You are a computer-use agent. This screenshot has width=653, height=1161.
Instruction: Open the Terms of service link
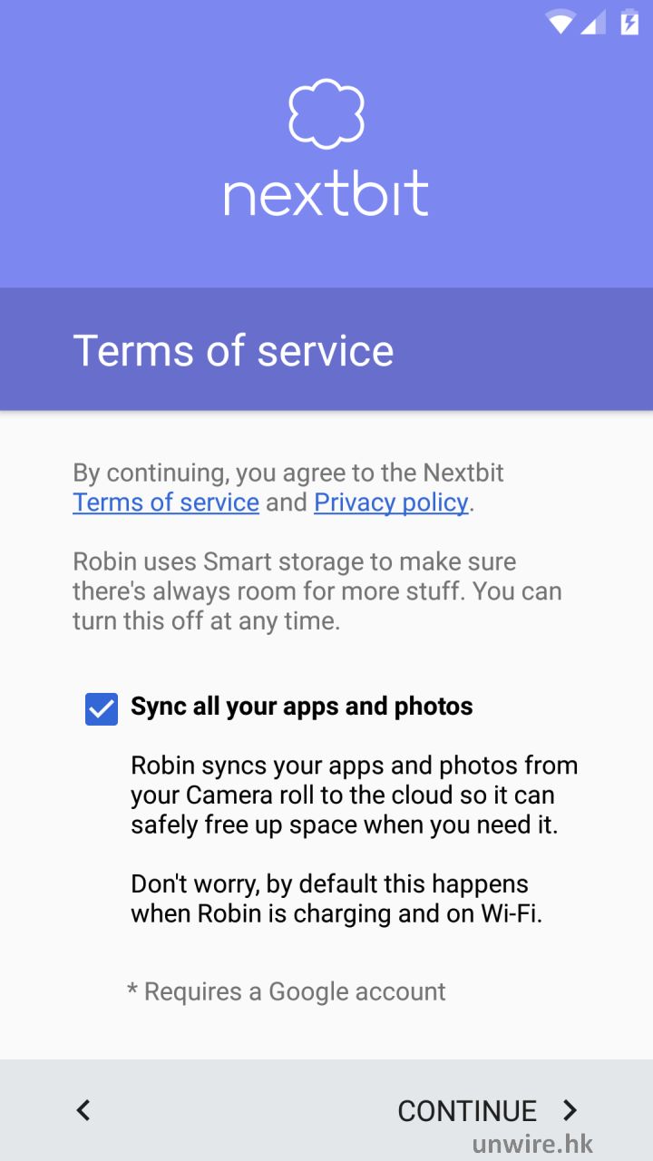[166, 502]
